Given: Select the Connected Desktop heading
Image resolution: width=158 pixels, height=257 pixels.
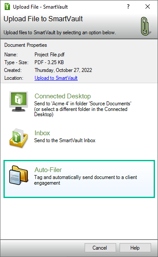Looking at the screenshot, I should tap(63, 96).
